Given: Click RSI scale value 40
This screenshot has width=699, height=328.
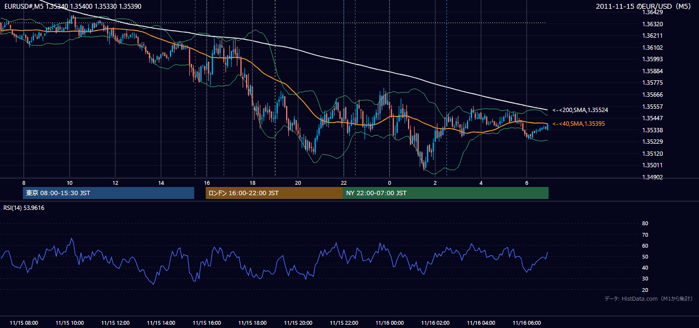Looking at the screenshot, I should coord(645,267).
